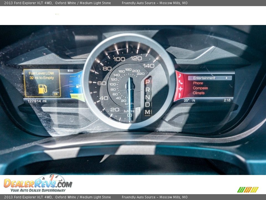
Task: Click the "R" gear indicator
Action: 147,90
